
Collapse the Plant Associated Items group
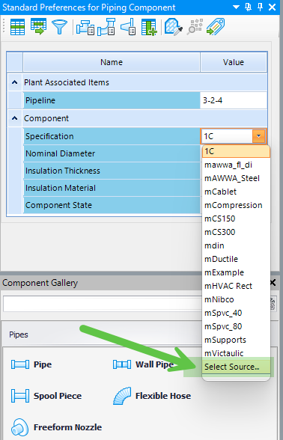15,82
